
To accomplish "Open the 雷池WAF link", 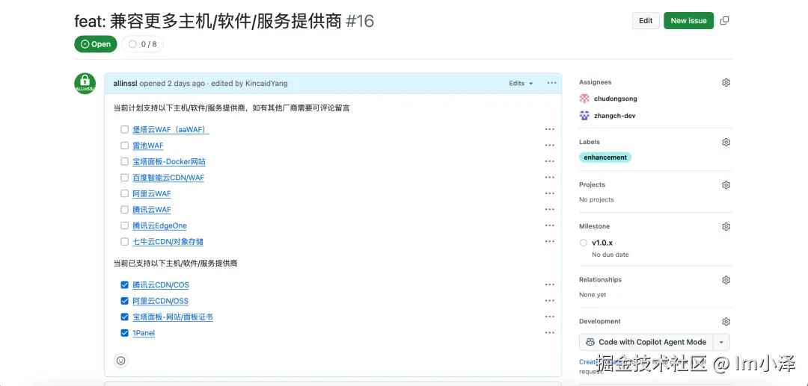I will pyautogui.click(x=148, y=146).
